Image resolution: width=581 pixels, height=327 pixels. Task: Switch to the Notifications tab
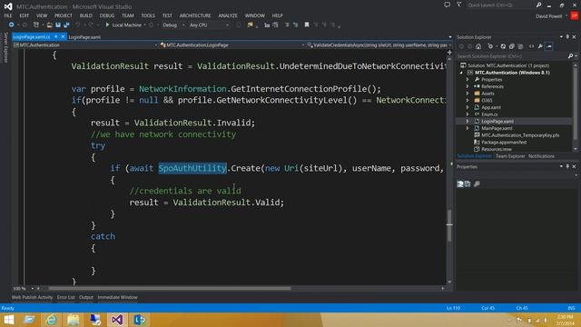click(541, 156)
